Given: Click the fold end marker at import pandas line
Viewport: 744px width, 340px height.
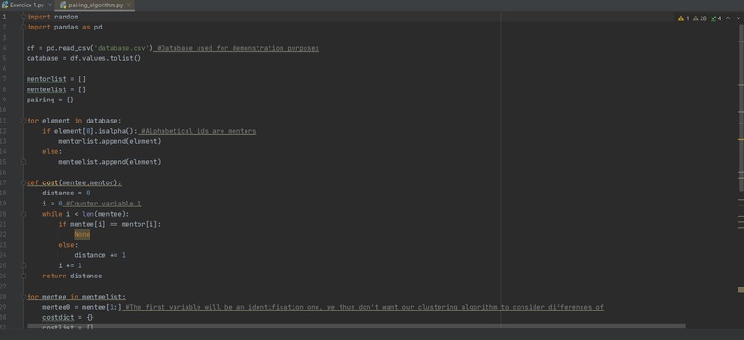Looking at the screenshot, I should (x=23, y=28).
